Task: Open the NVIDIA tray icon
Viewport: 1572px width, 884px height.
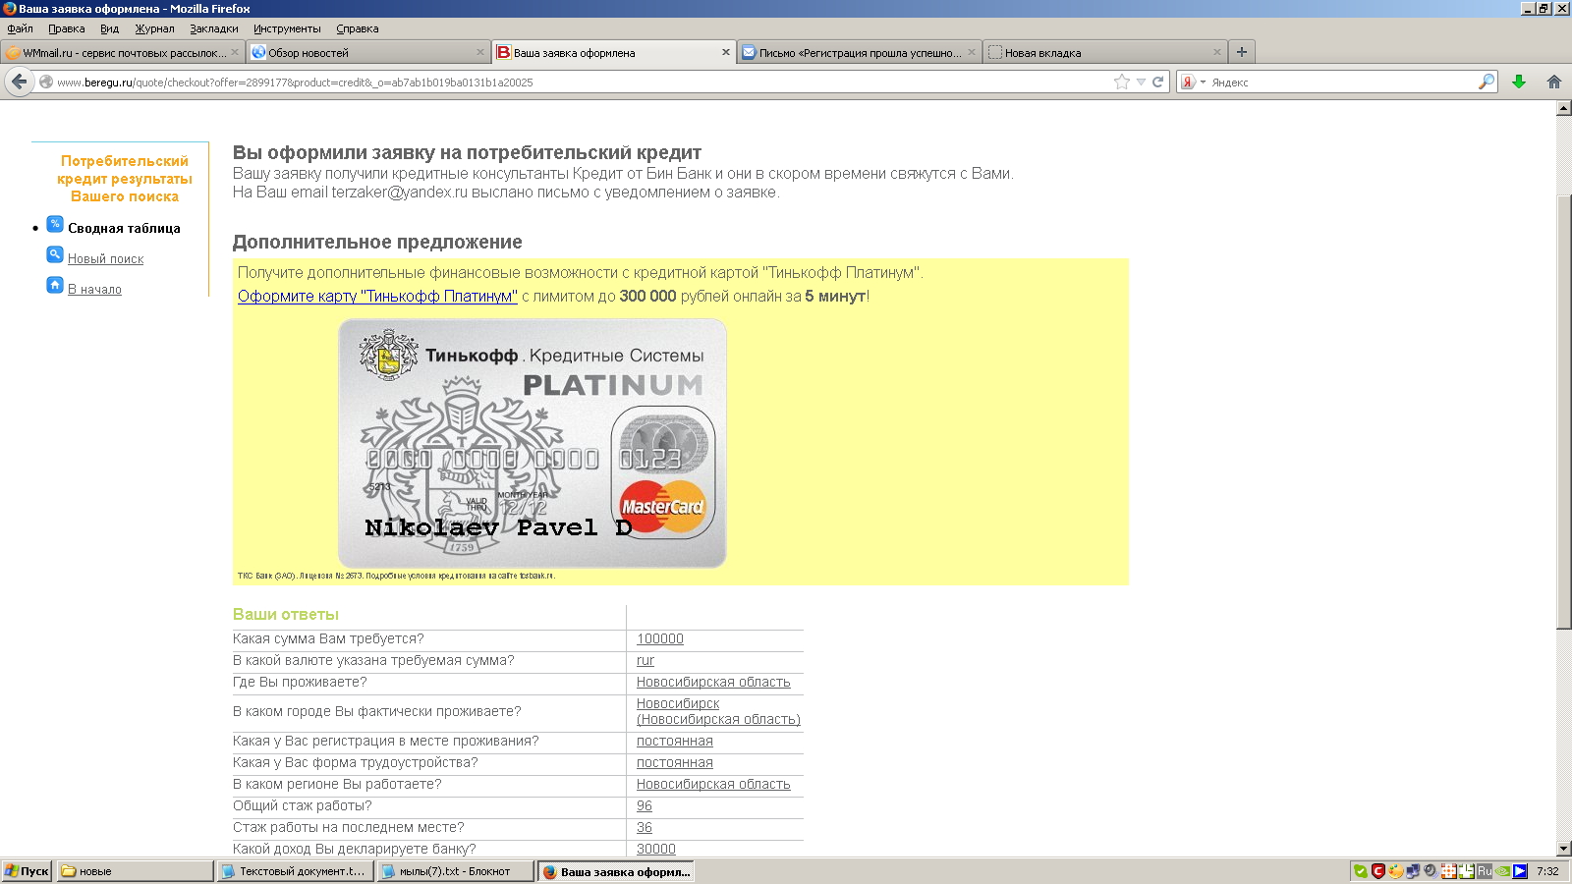Action: 1502,871
